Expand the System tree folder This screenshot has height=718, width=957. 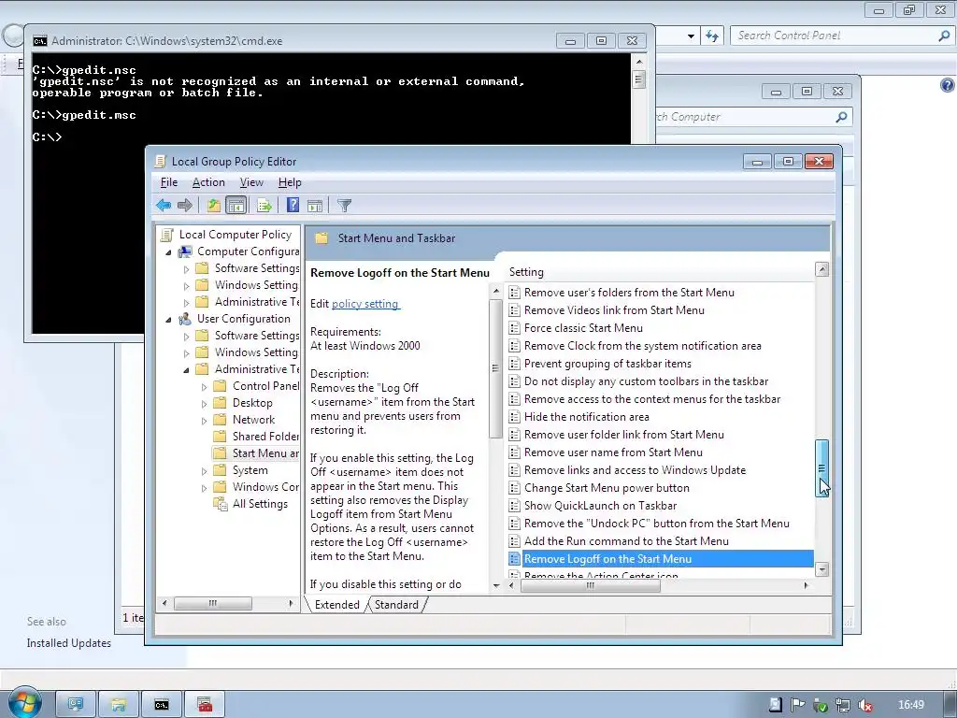click(x=205, y=471)
